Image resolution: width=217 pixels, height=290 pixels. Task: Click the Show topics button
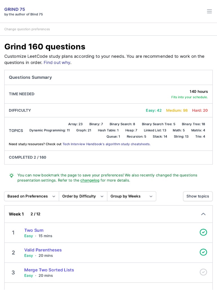pos(198,196)
